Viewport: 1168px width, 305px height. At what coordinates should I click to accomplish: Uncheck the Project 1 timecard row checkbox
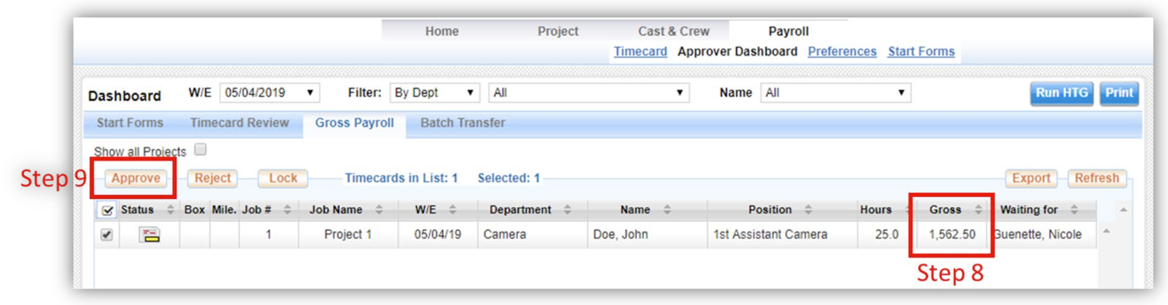[107, 235]
